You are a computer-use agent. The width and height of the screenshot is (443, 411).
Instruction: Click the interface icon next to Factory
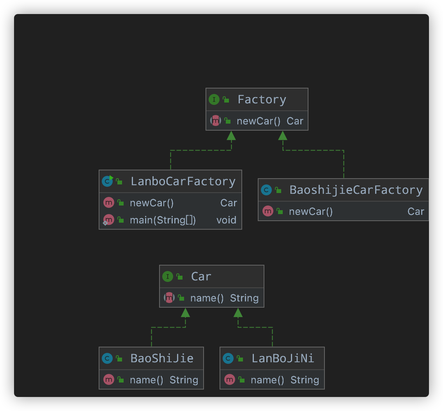(214, 99)
